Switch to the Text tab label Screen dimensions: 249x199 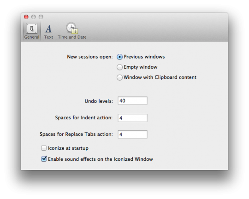[x=48, y=37]
